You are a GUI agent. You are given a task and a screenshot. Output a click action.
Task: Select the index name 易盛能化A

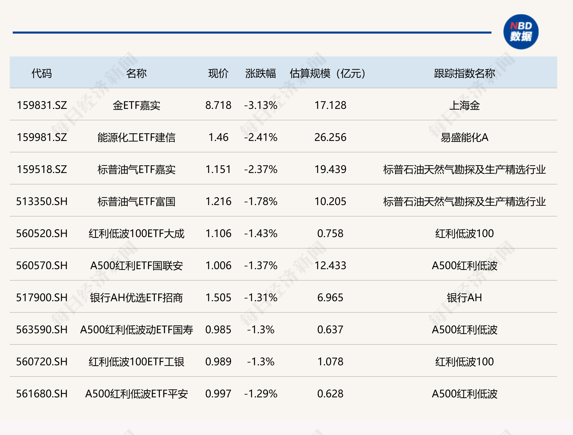464,137
